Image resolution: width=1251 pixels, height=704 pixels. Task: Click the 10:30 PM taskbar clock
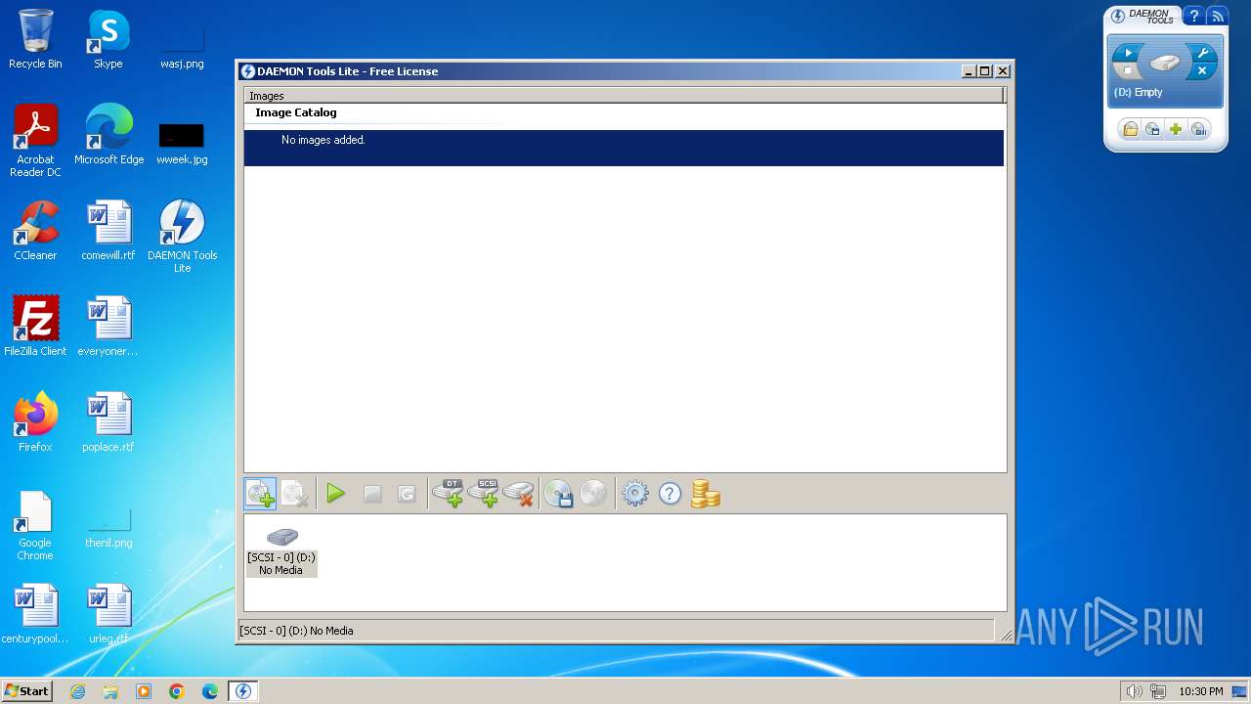coord(1201,691)
